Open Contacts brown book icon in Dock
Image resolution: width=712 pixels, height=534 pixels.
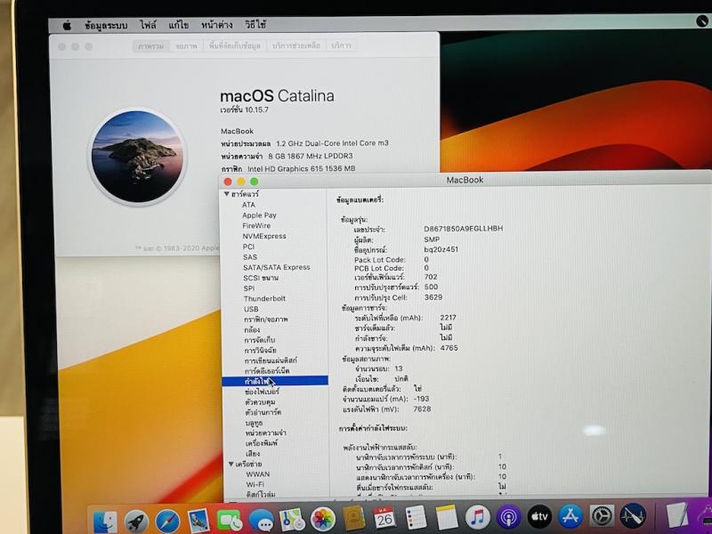click(x=354, y=519)
